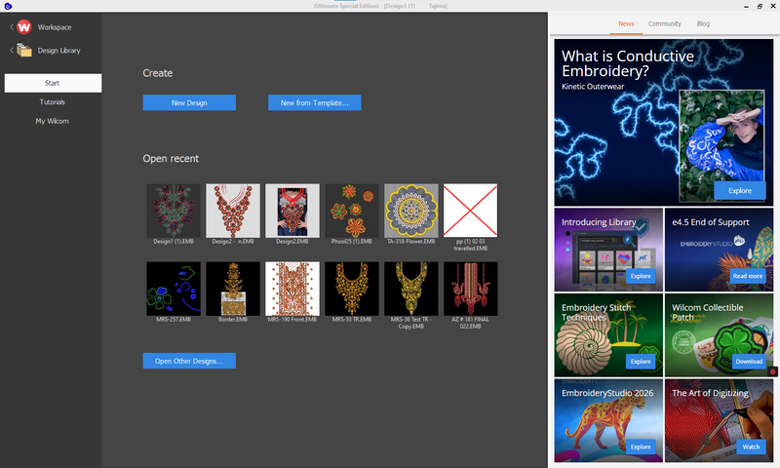Collapse the Workspace back chevron
The height and width of the screenshot is (468, 780).
point(12,27)
